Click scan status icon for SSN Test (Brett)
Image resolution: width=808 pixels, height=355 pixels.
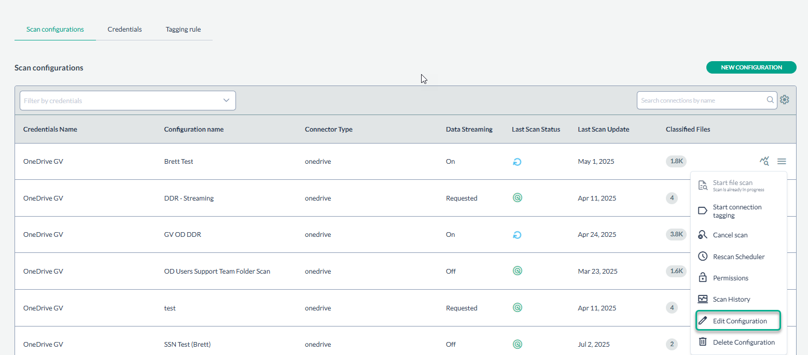517,344
